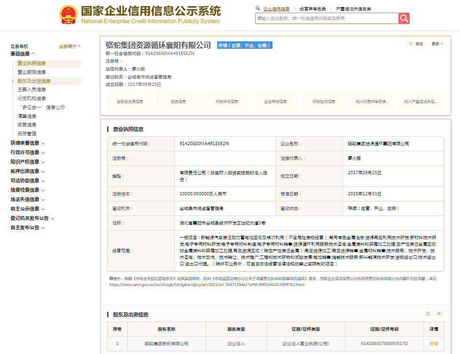
Task: Collapse the 基础信息 section
Action: coord(23,54)
